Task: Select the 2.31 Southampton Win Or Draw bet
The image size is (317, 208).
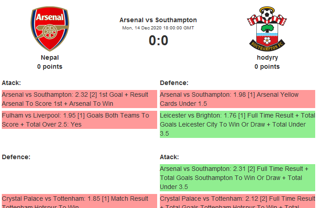Action: click(x=237, y=177)
